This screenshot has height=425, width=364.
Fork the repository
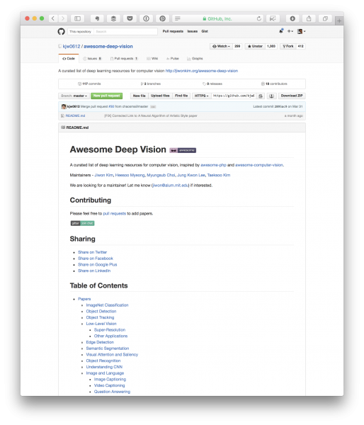tap(288, 46)
